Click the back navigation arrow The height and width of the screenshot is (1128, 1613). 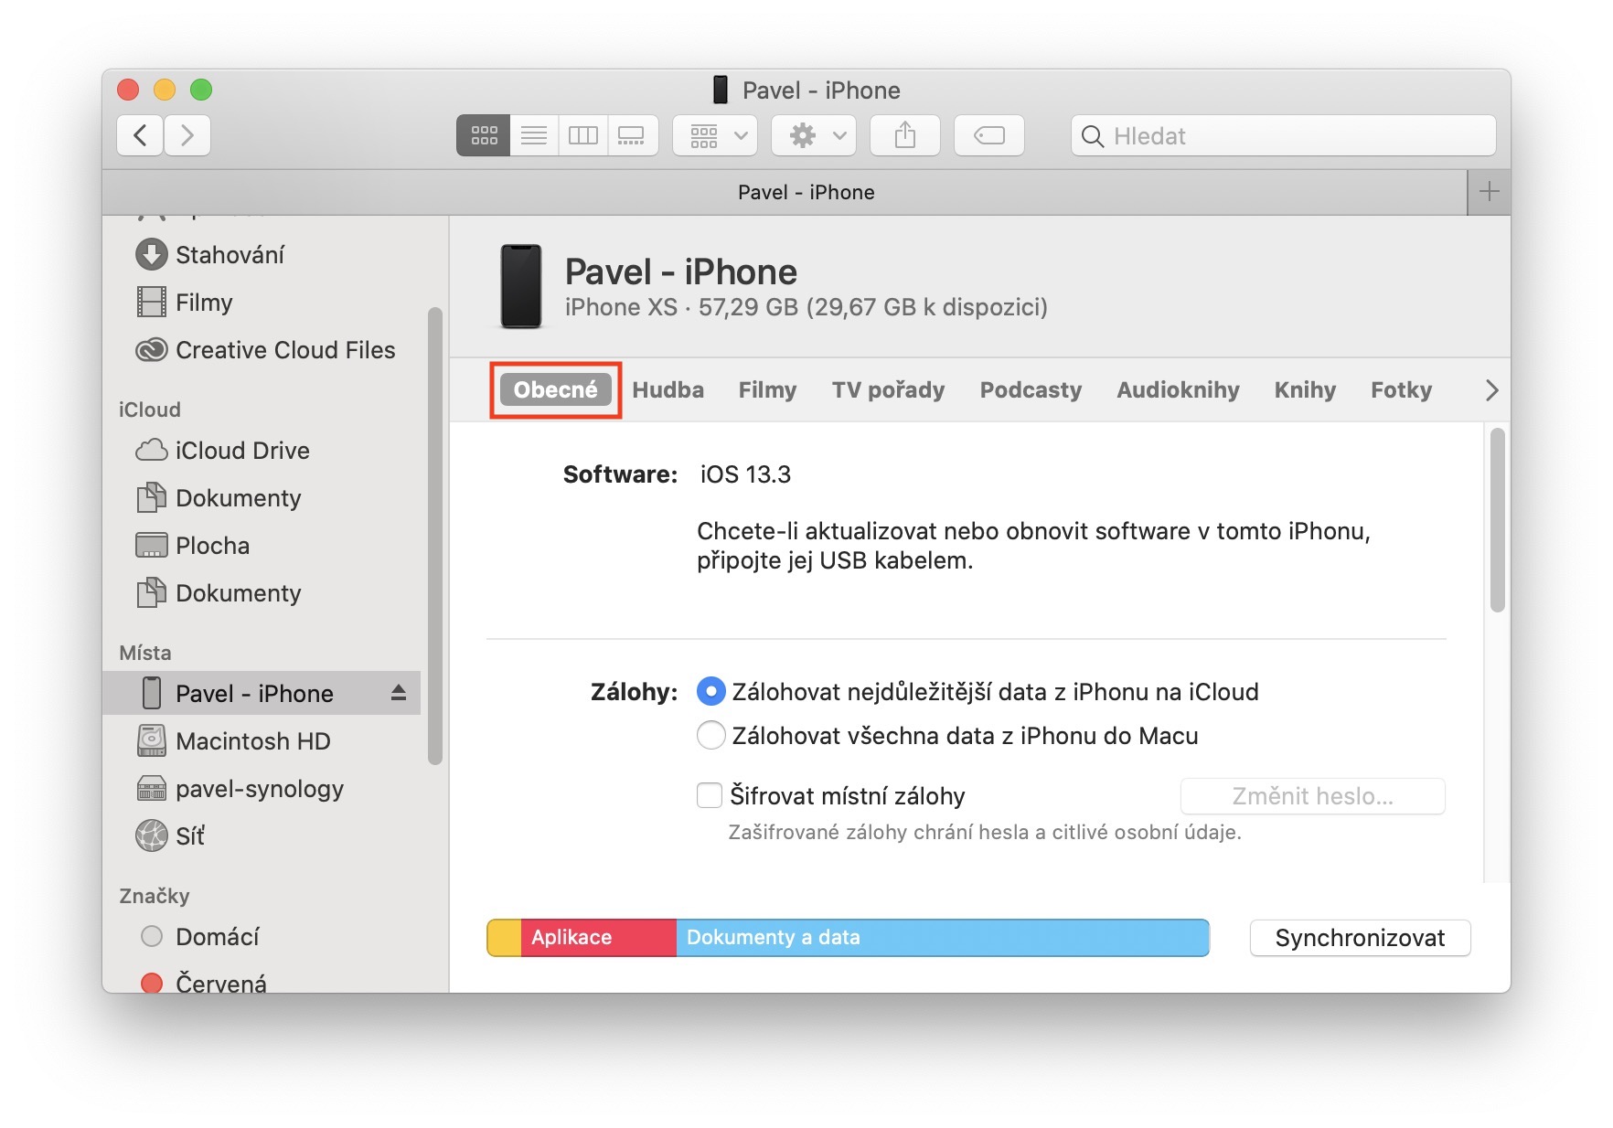[x=140, y=136]
